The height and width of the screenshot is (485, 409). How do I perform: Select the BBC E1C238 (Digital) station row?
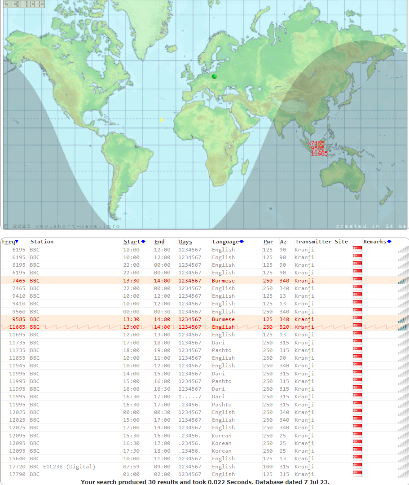63,467
